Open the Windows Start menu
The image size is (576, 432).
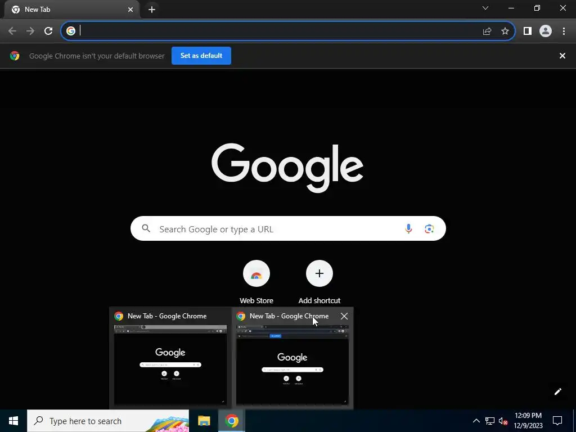(13, 421)
